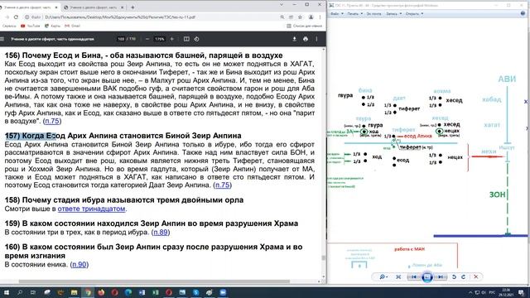Click the PDF page number field
This screenshot has width=530, height=298.
click(x=121, y=39)
